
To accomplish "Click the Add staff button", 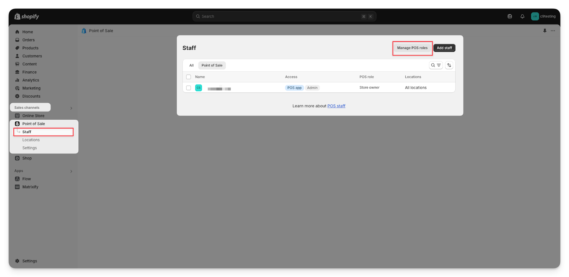I will pyautogui.click(x=444, y=48).
